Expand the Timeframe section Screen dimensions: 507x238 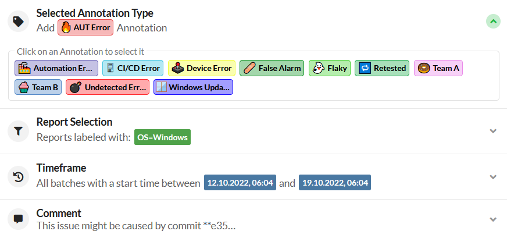click(493, 176)
